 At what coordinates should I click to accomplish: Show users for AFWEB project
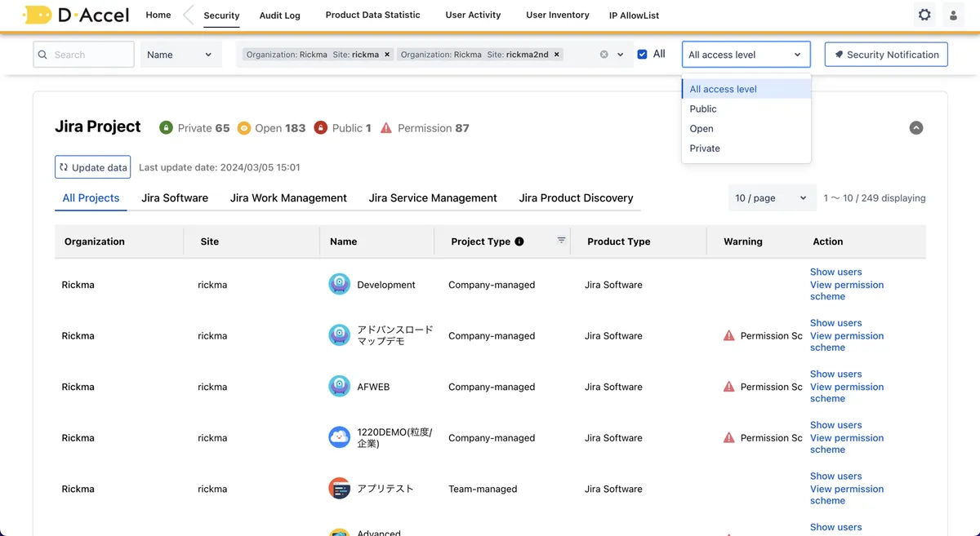tap(835, 374)
